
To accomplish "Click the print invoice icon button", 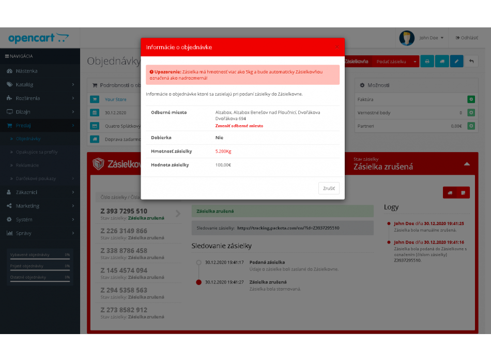I will pyautogui.click(x=427, y=62).
